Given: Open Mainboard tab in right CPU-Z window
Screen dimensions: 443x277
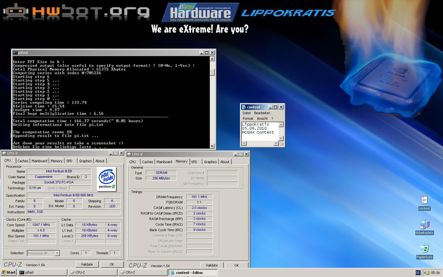Looking at the screenshot, I should [164, 162].
